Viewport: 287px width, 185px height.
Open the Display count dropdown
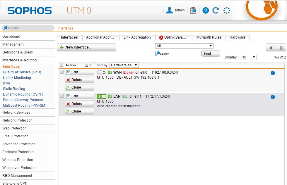tap(249, 57)
